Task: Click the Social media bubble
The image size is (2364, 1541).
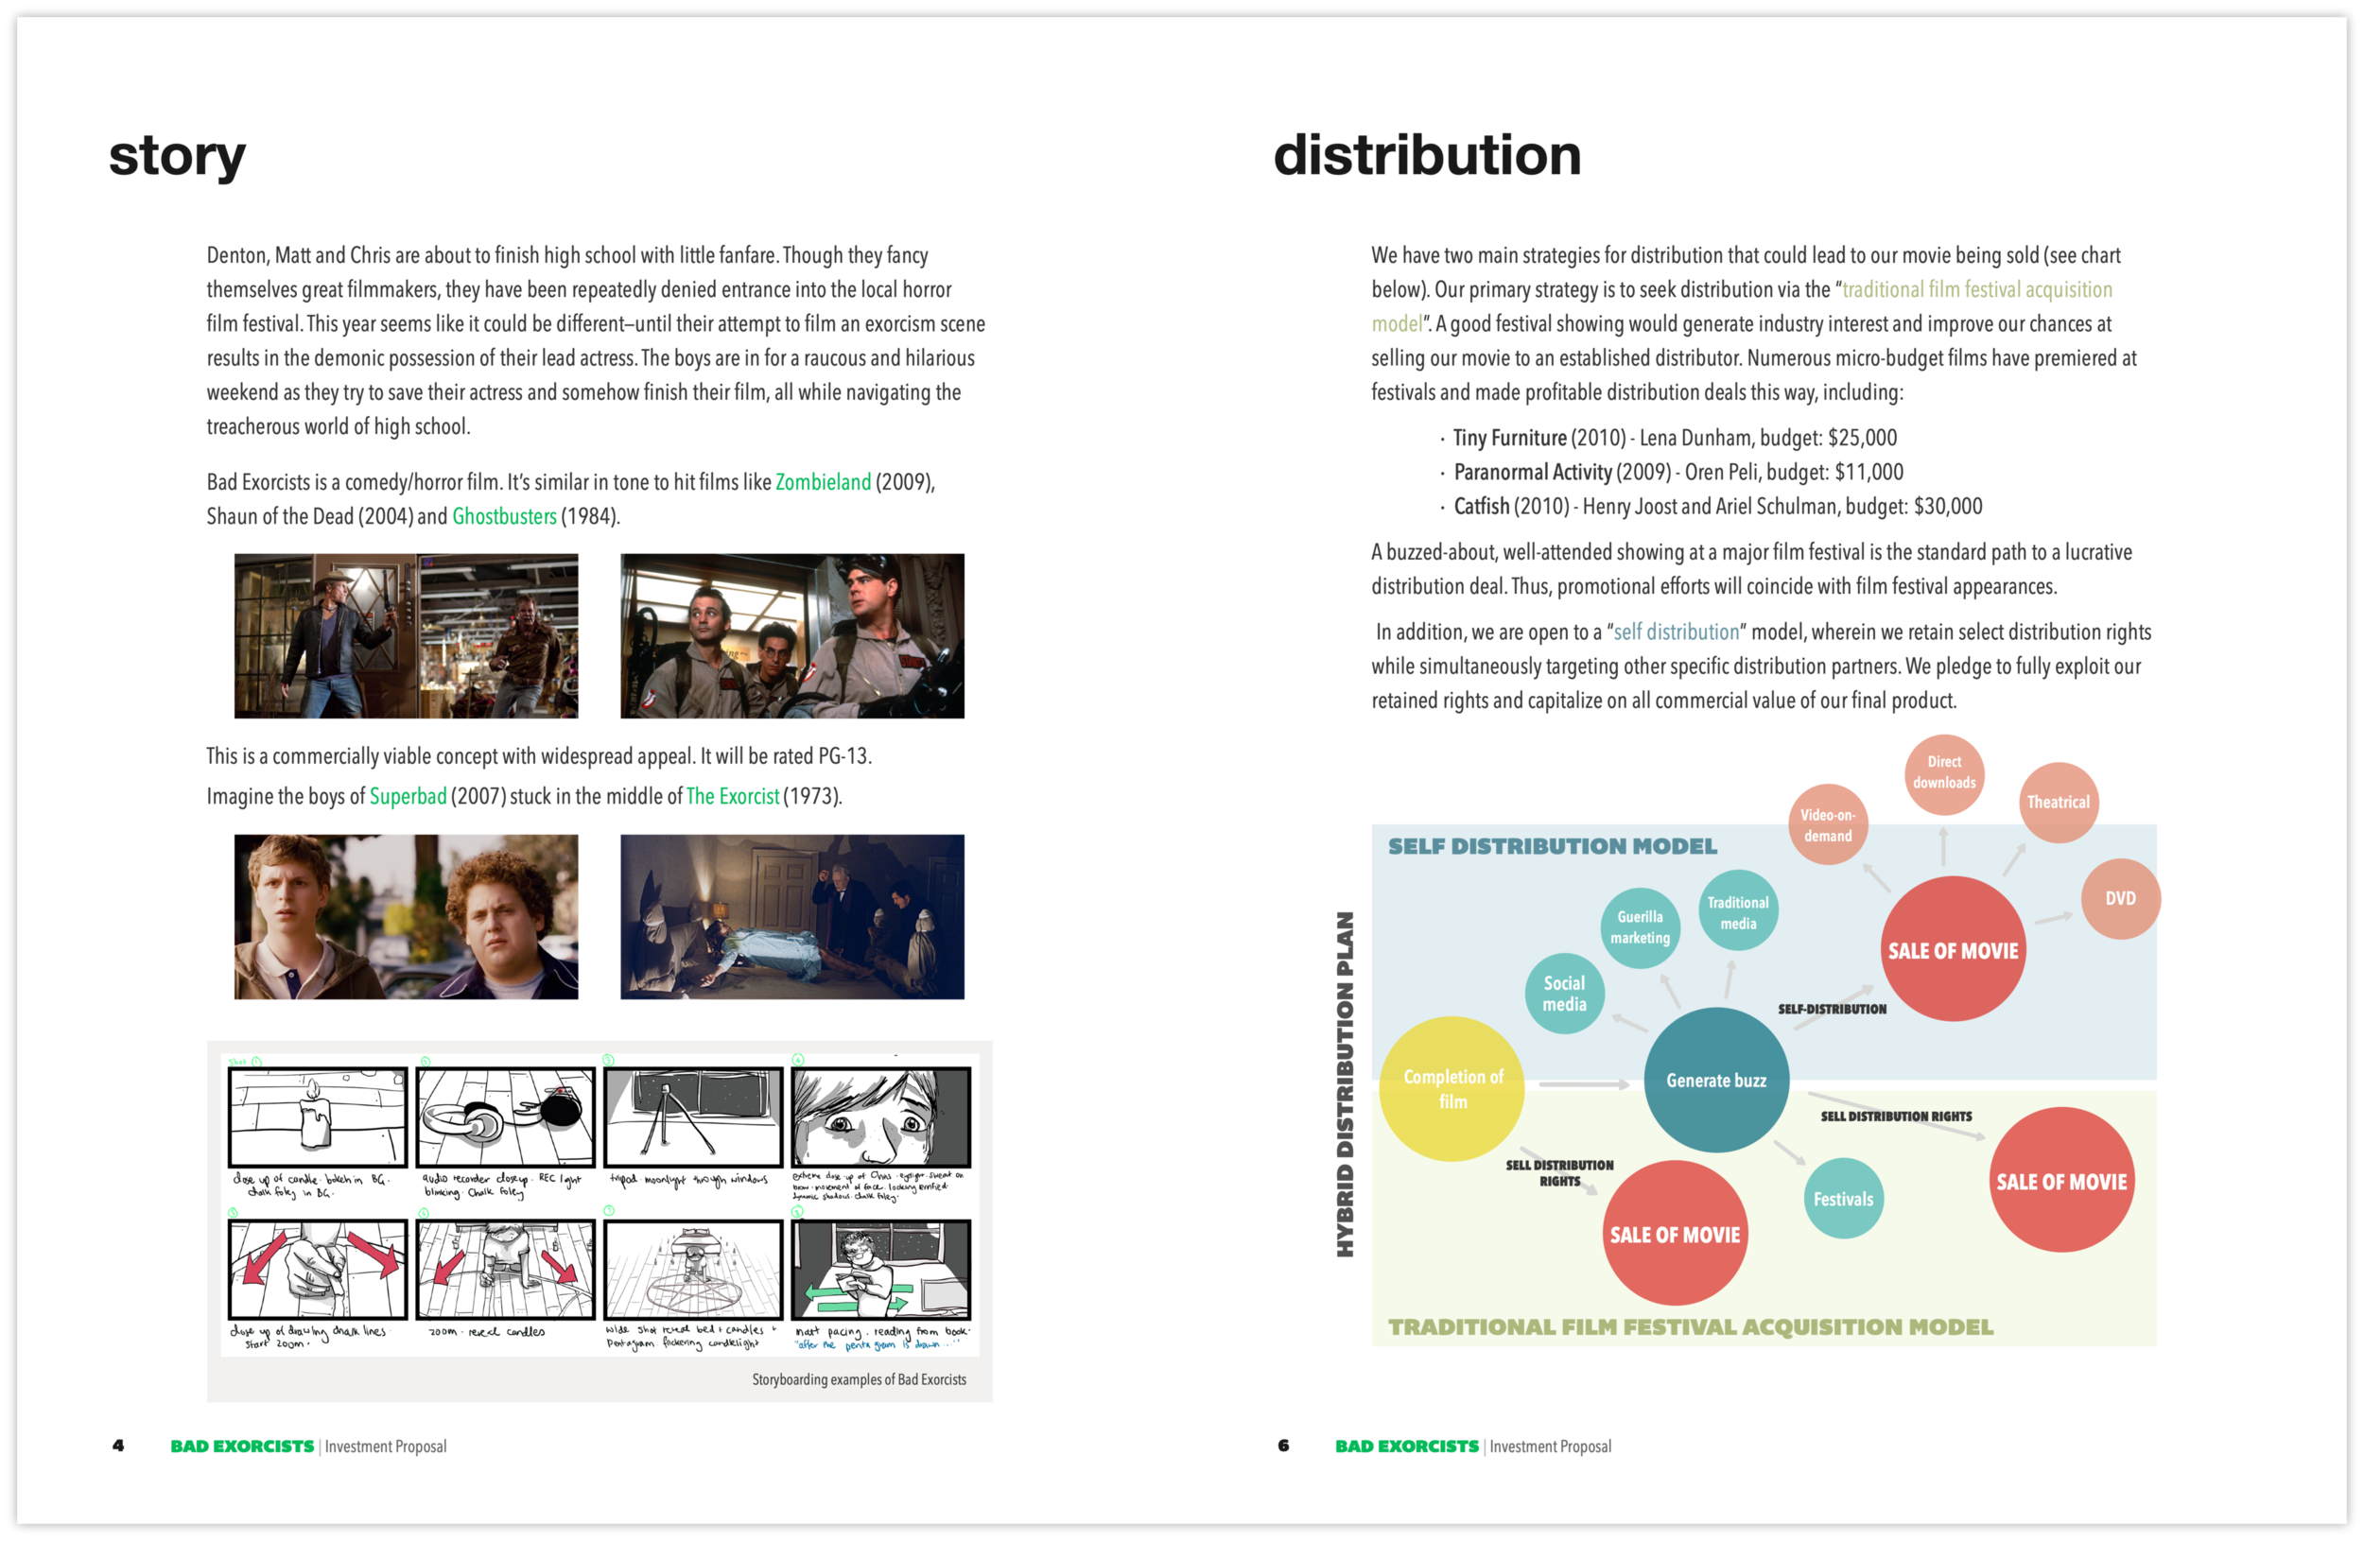Action: (1563, 993)
